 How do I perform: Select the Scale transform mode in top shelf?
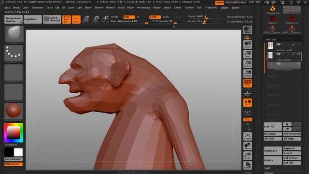coord(96,19)
